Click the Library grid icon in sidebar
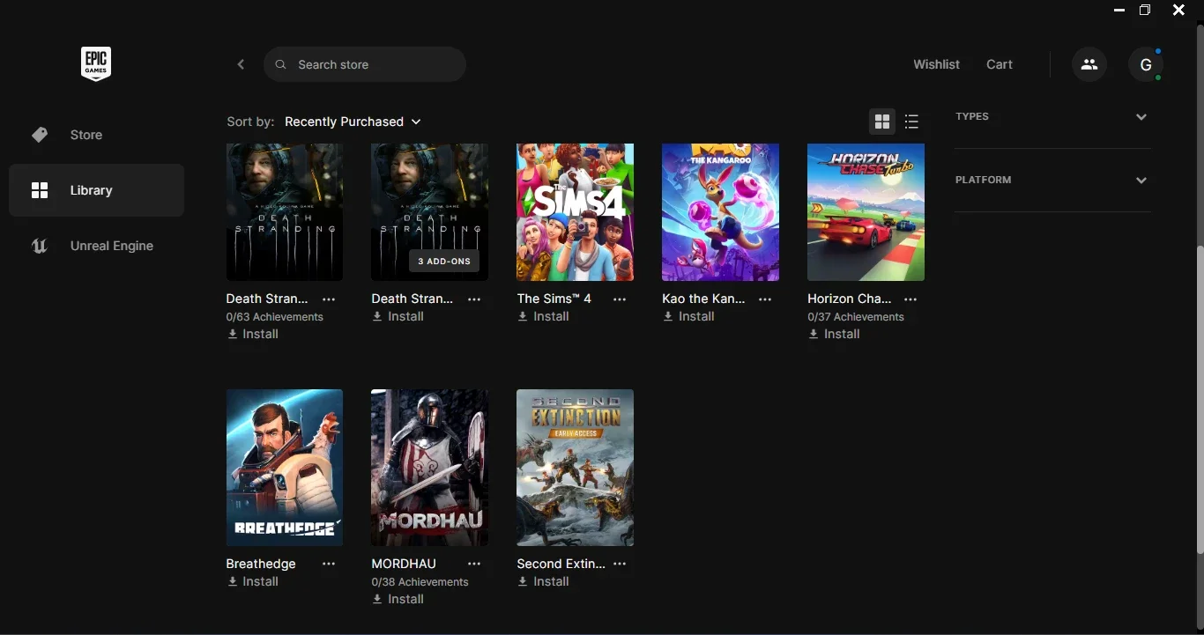Image resolution: width=1204 pixels, height=635 pixels. click(x=40, y=190)
